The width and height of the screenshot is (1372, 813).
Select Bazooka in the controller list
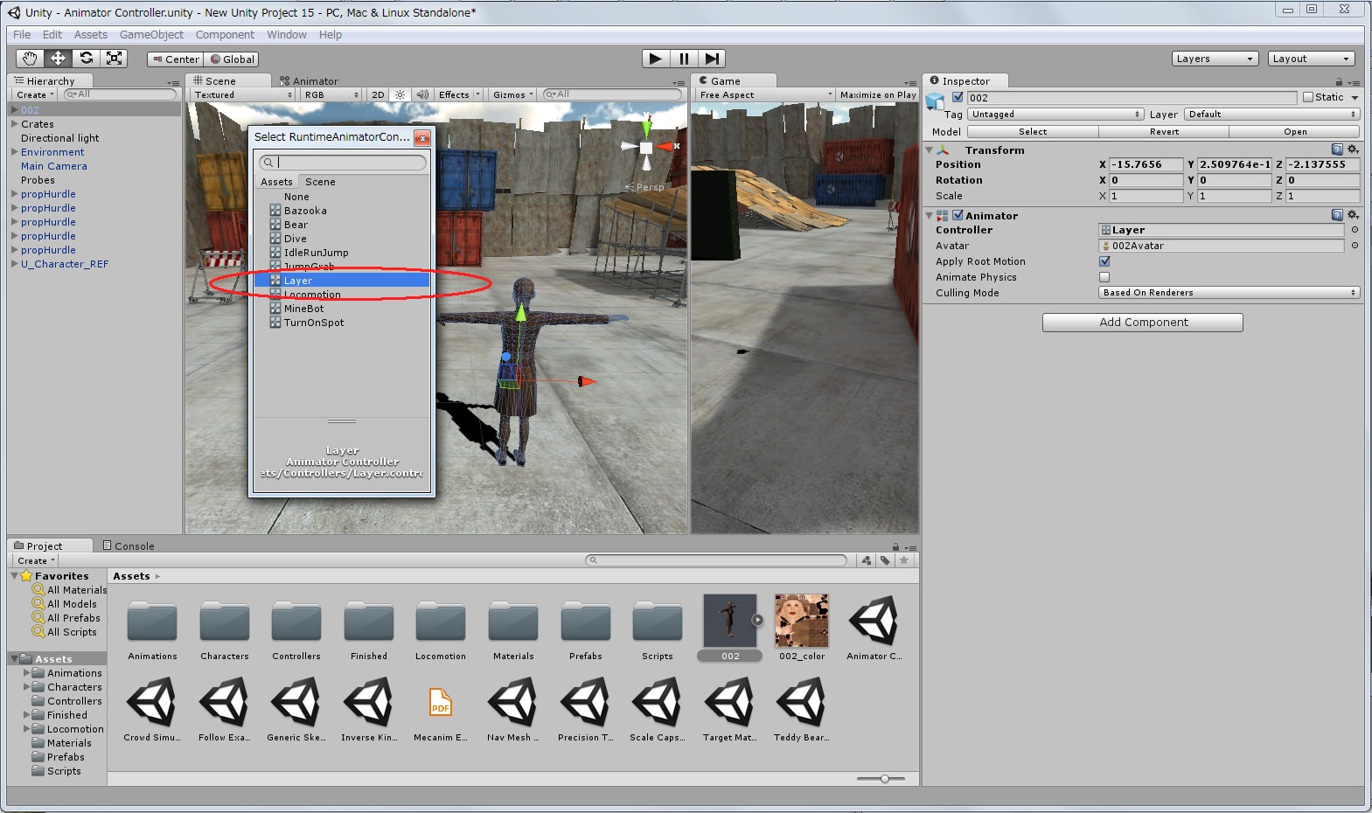(x=305, y=211)
